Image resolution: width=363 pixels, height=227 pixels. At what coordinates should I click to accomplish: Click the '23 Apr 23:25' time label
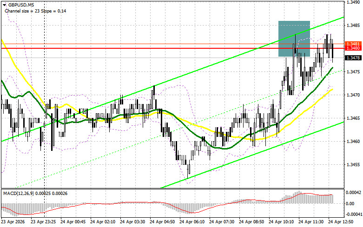point(43,222)
